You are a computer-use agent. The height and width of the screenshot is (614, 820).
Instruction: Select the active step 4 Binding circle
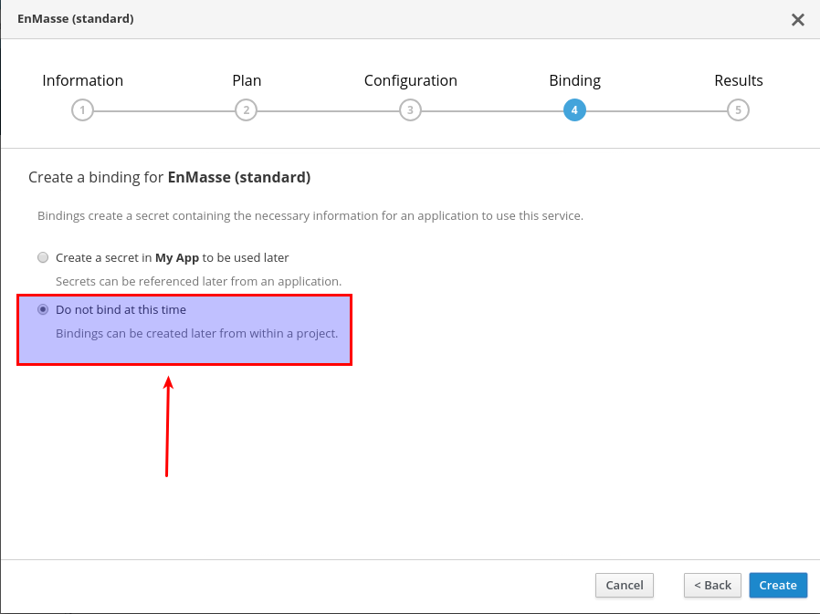coord(574,110)
